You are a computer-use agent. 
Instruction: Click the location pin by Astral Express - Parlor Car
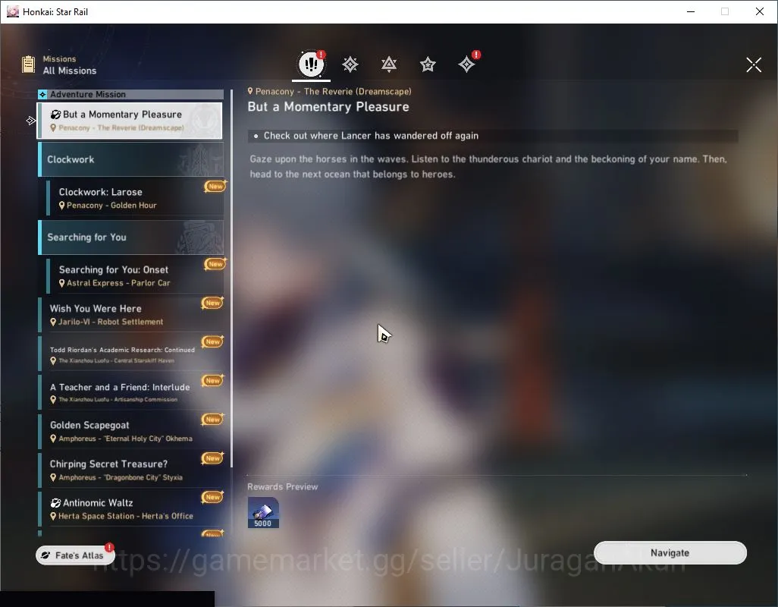62,284
